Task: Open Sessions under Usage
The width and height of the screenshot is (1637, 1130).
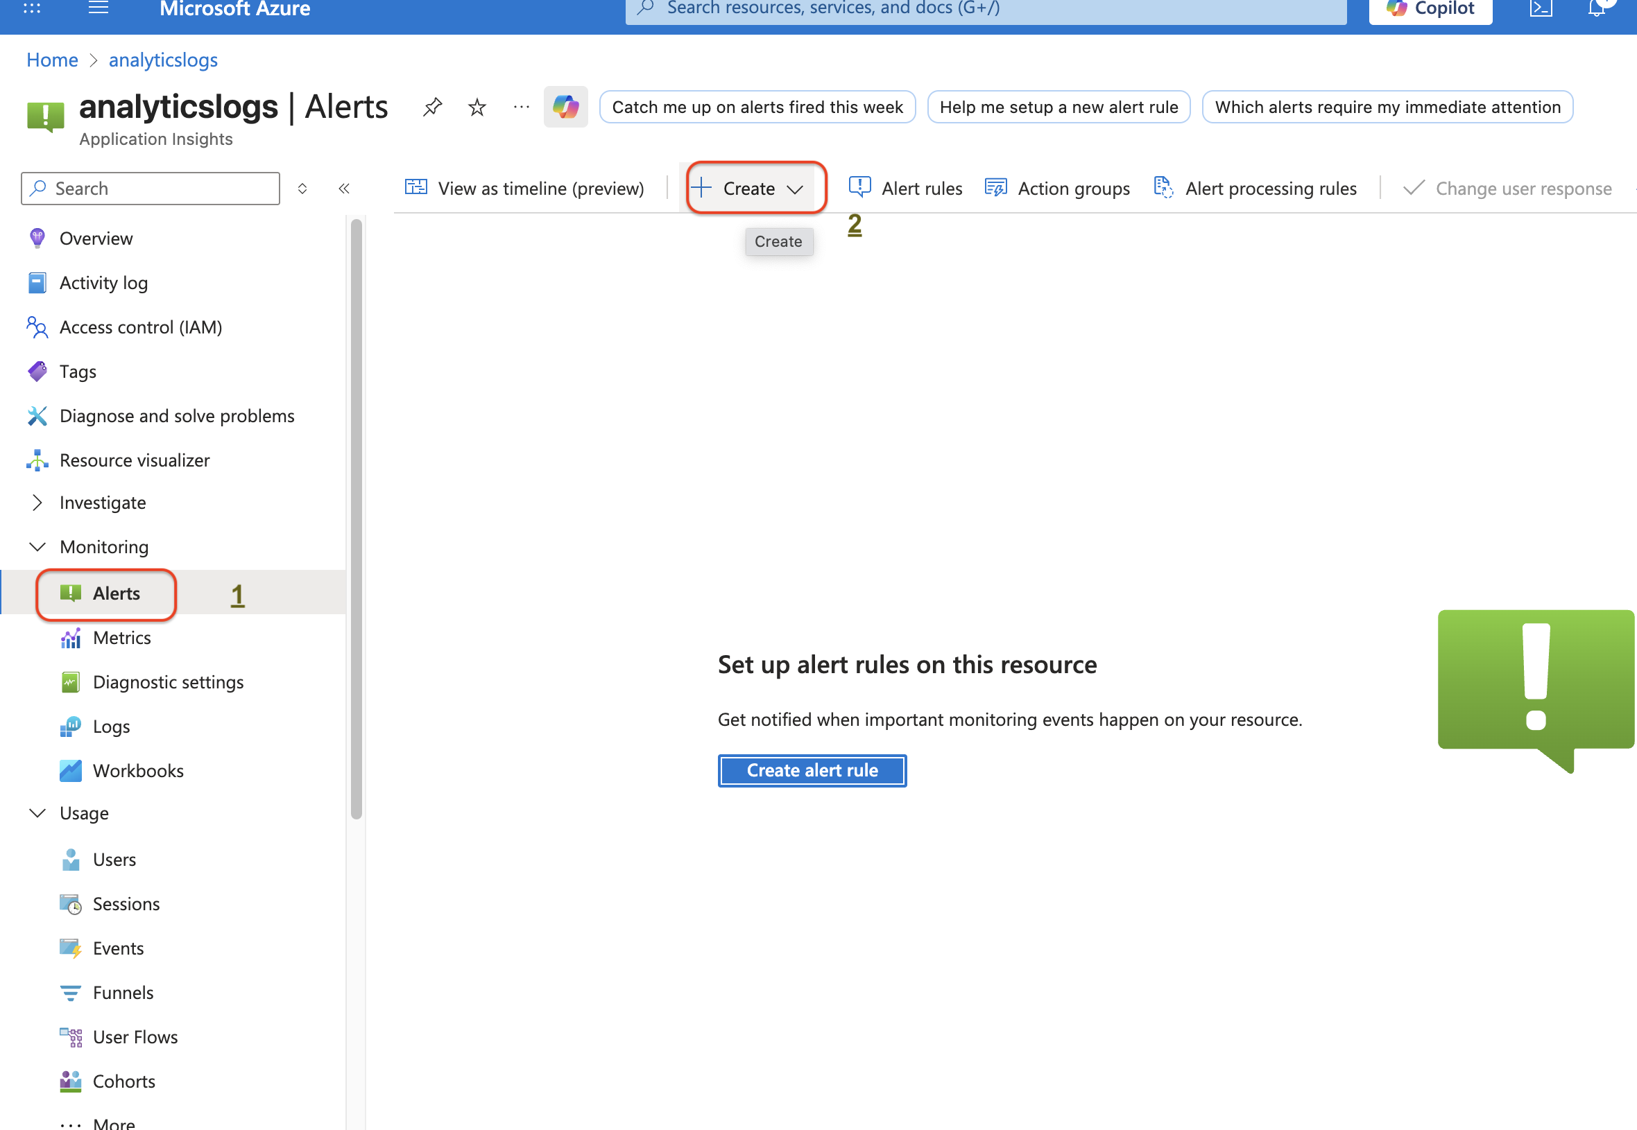Action: pyautogui.click(x=126, y=904)
